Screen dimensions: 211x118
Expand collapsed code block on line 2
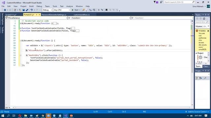[x=20, y=23]
